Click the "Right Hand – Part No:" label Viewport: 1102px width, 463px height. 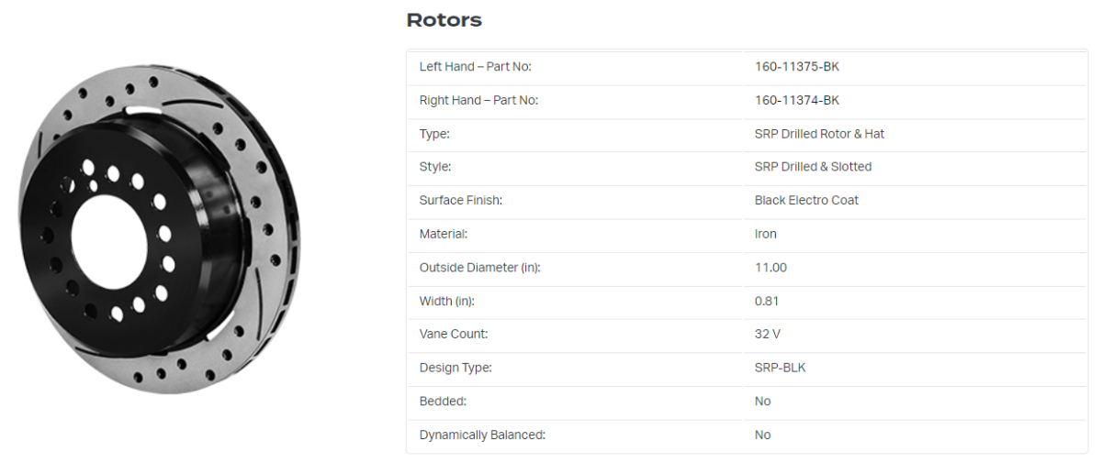click(478, 100)
